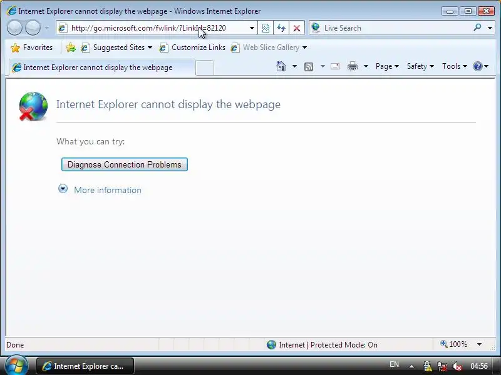The width and height of the screenshot is (501, 375).
Task: Open the Help question mark menu
Action: click(x=481, y=66)
